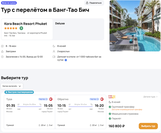The height and width of the screenshot is (133, 161).
Task: Click the deposit info icon
Action: click(x=66, y=60)
